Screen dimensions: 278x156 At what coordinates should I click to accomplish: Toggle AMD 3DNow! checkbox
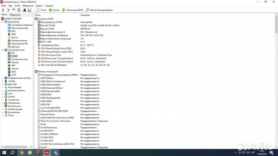tap(39, 78)
